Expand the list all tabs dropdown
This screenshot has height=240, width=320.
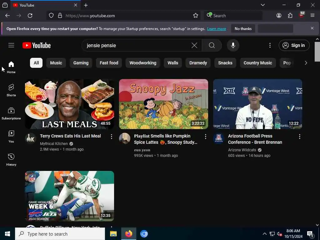pyautogui.click(x=262, y=5)
